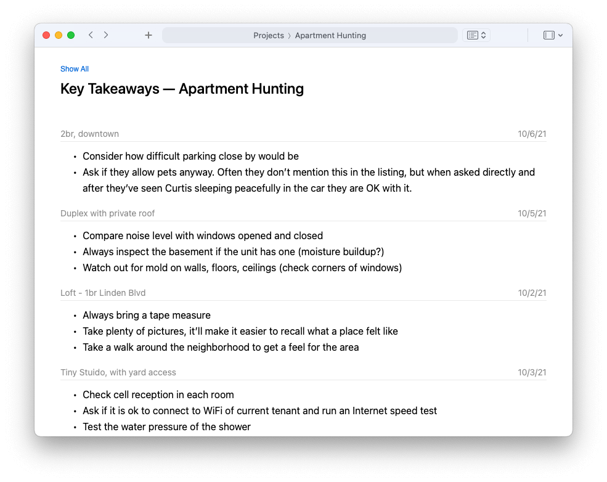Create a new item with the plus icon
Image resolution: width=607 pixels, height=482 pixels.
(148, 35)
